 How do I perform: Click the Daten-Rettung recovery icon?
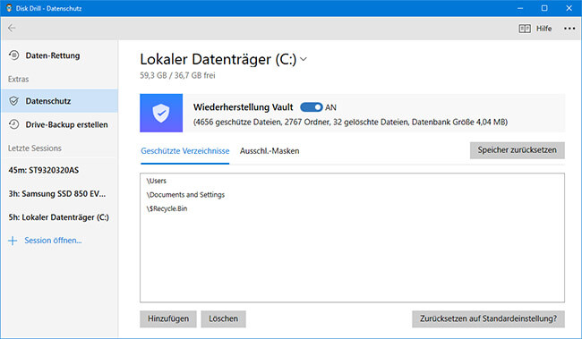[x=13, y=55]
